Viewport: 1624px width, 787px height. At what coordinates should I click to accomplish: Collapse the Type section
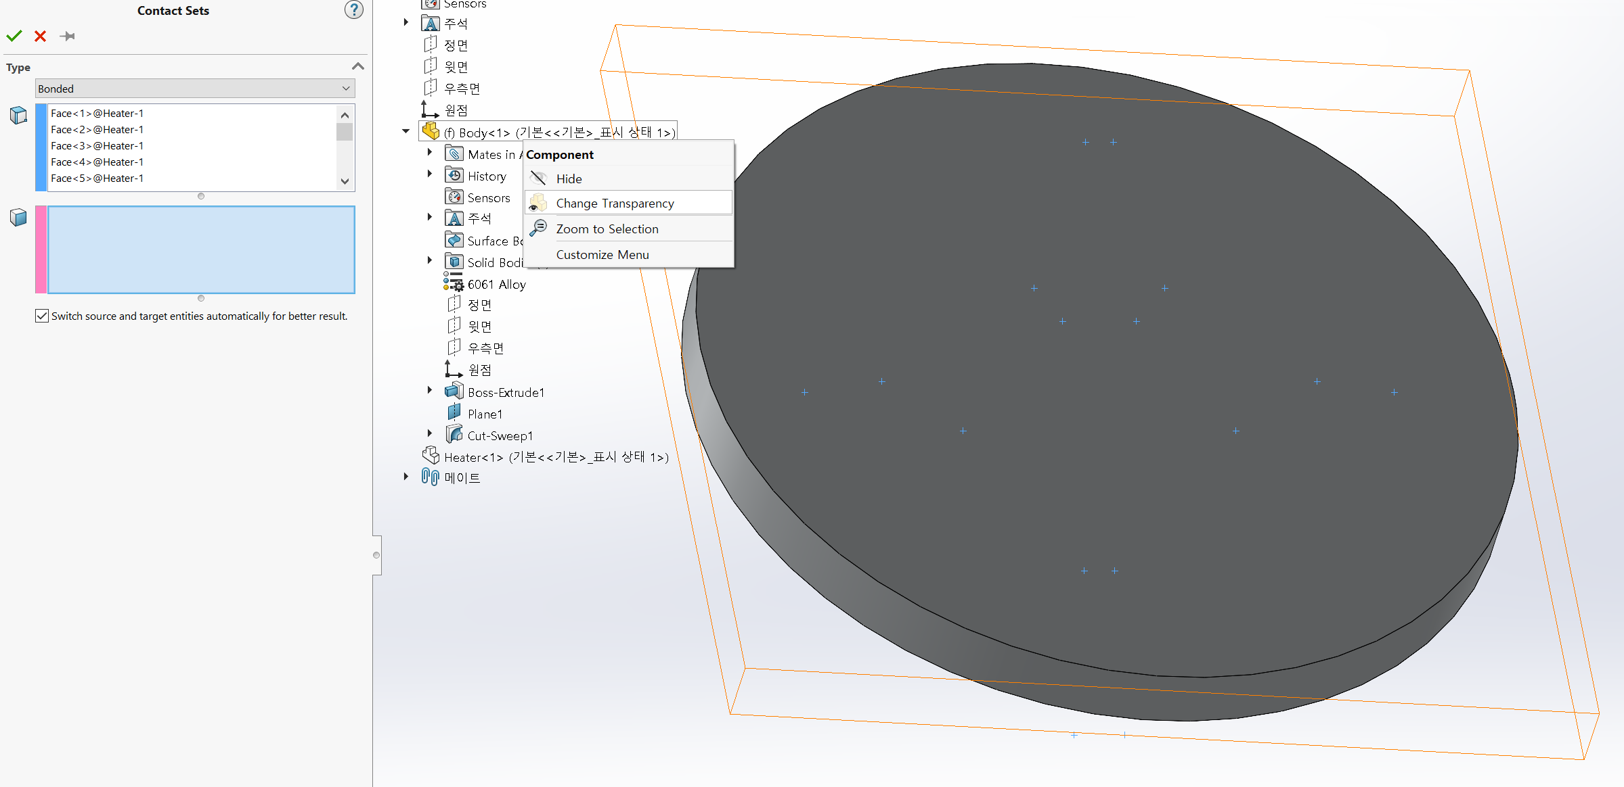pos(358,66)
